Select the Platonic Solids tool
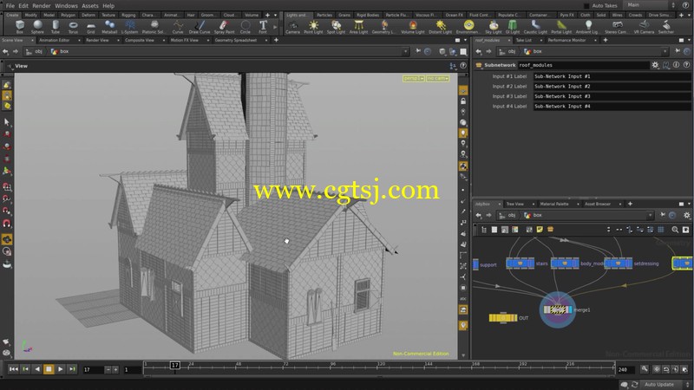Image resolution: width=694 pixels, height=390 pixels. (x=154, y=27)
